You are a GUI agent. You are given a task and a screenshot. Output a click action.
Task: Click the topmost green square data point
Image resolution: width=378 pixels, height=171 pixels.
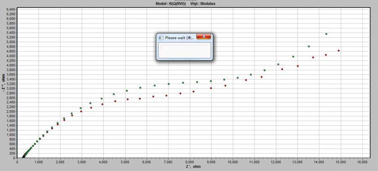click(x=326, y=34)
